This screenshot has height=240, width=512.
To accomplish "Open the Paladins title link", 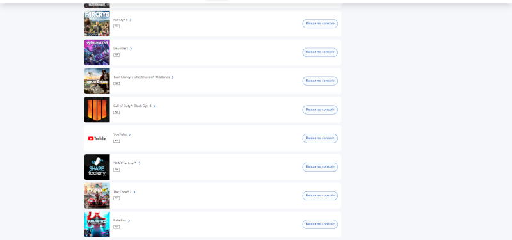I will point(120,221).
